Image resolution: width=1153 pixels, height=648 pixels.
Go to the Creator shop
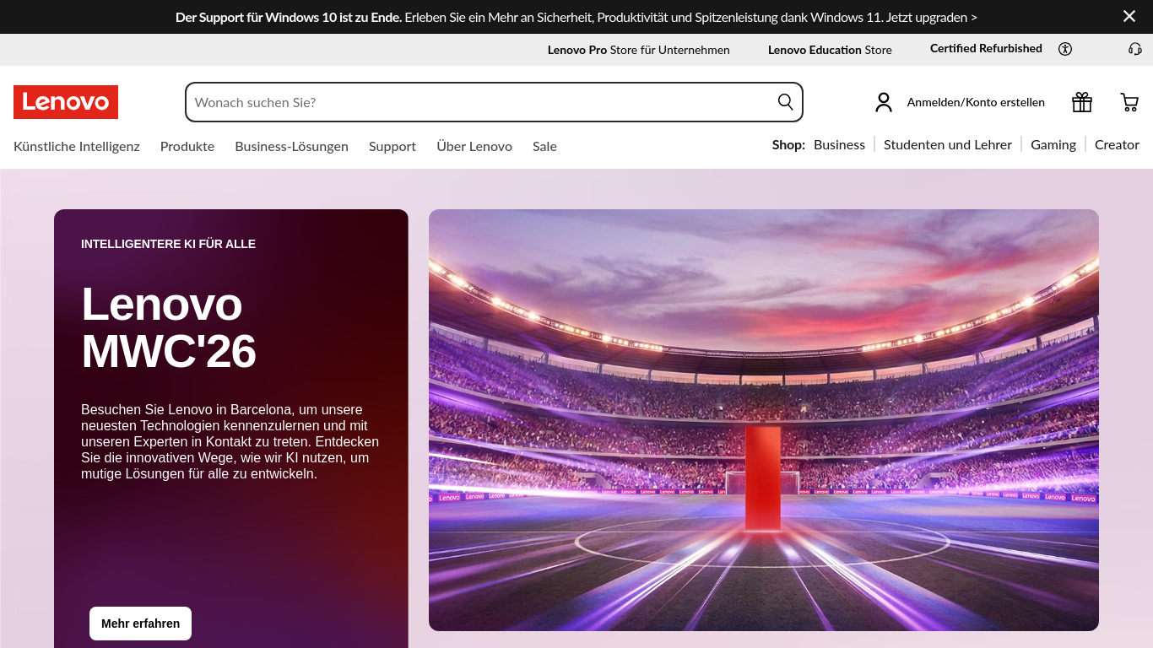pyautogui.click(x=1117, y=144)
